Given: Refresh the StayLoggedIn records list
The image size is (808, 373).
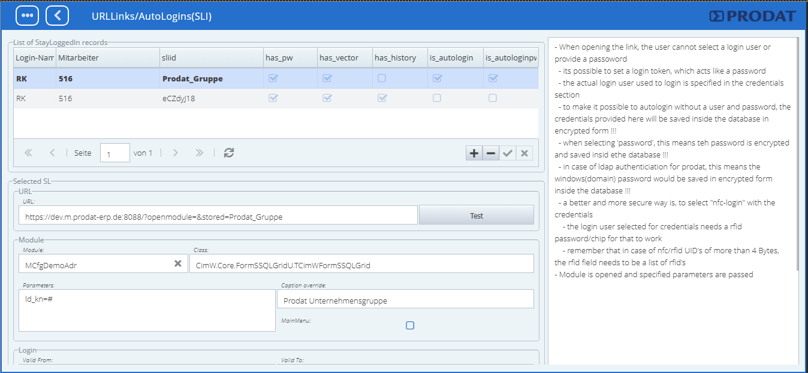Looking at the screenshot, I should pyautogui.click(x=228, y=153).
